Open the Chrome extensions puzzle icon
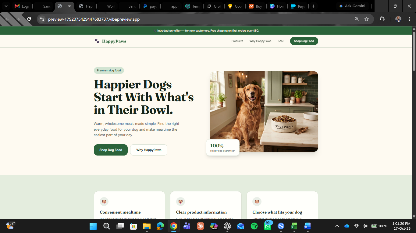 pos(382,19)
